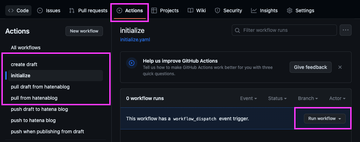Click the blue play icon in banner
Screen dimensions: 360x142
click(x=132, y=63)
